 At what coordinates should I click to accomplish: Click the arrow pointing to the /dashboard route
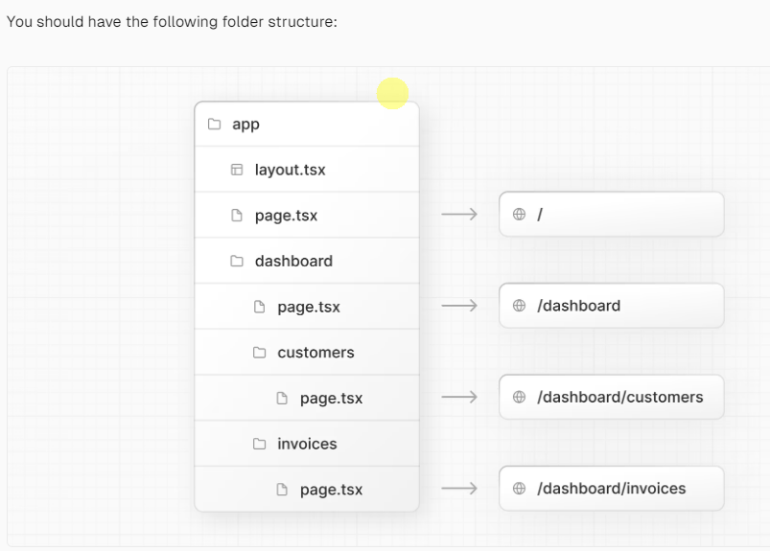pyautogui.click(x=459, y=307)
